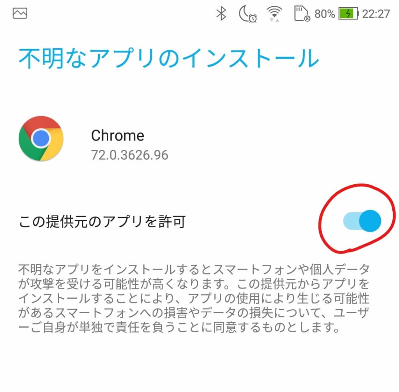Tap the version number 72.0.3626.96
The image size is (399, 392).
coord(129,155)
